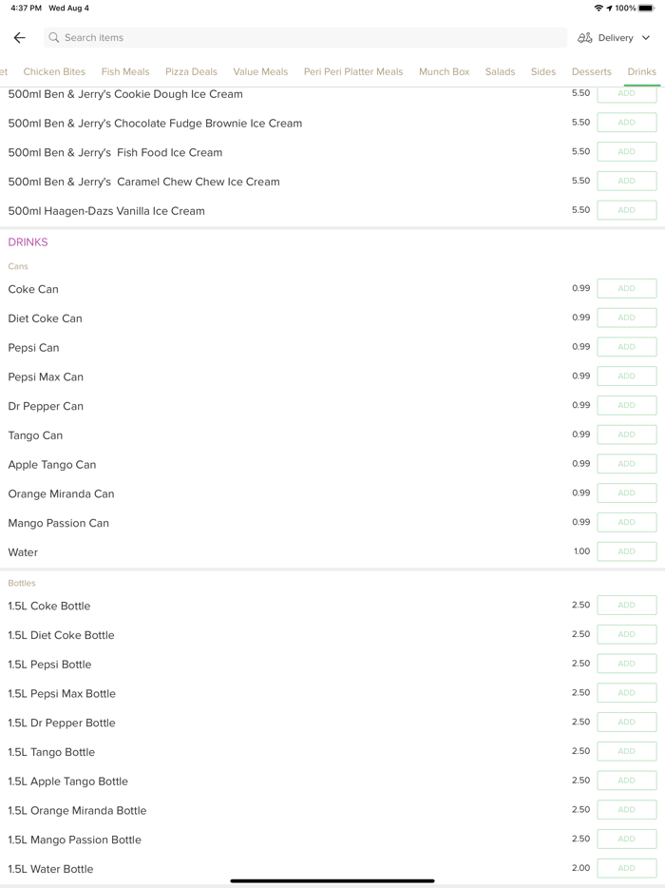Viewport: 665px width, 888px height.
Task: Go to Peri Peri Platter Meals tab
Action: pyautogui.click(x=353, y=71)
